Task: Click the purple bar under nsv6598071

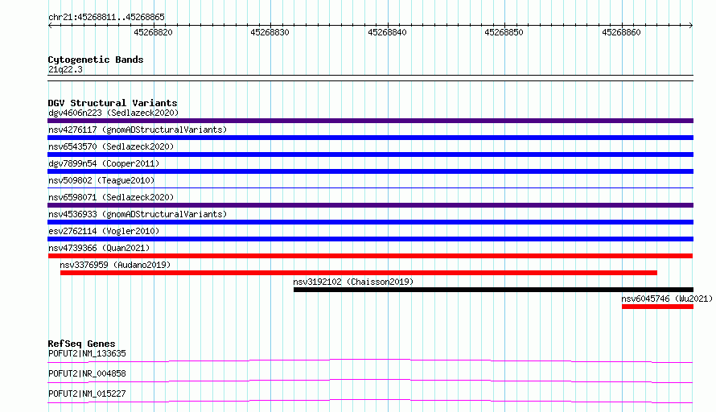Action: 370,205
